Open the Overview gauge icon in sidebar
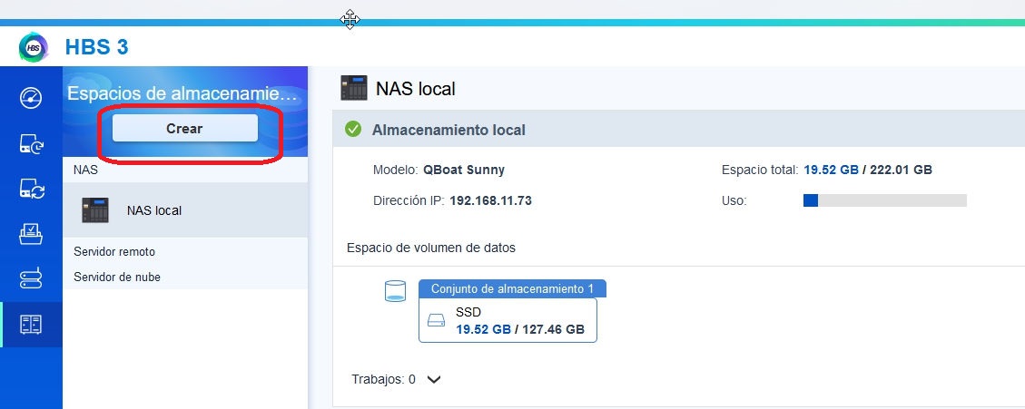 click(31, 97)
